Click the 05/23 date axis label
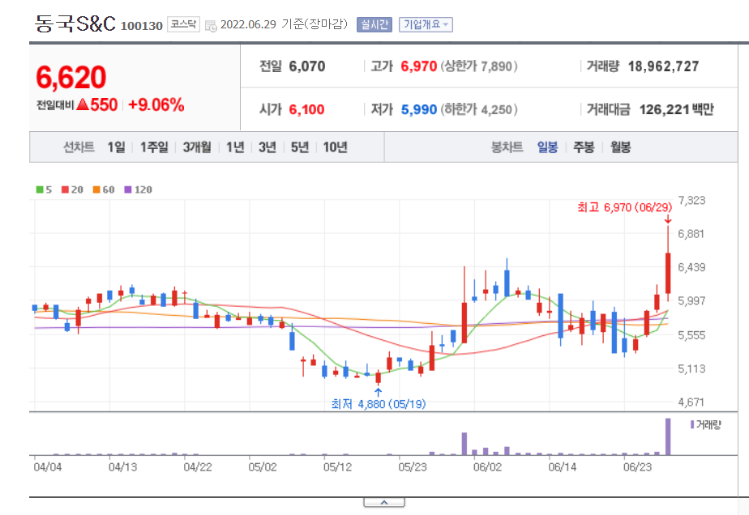 [413, 467]
